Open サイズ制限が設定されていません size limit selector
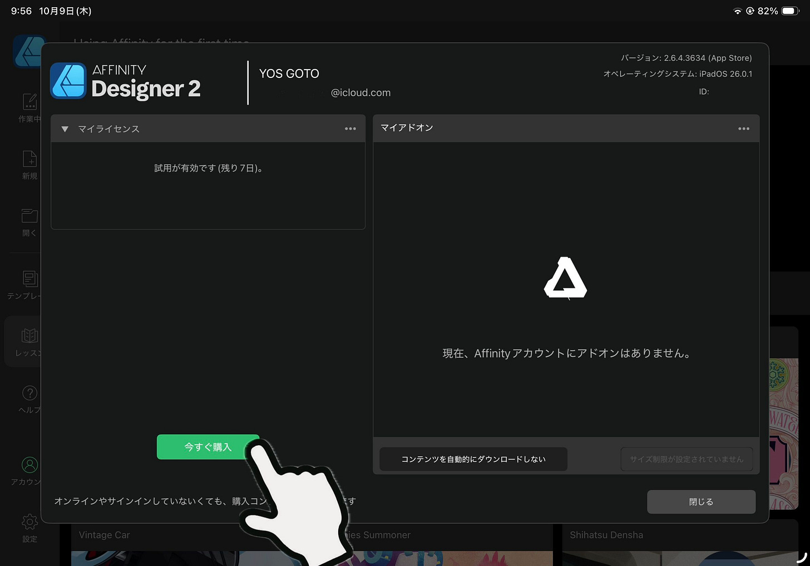This screenshot has height=566, width=810. pos(686,459)
